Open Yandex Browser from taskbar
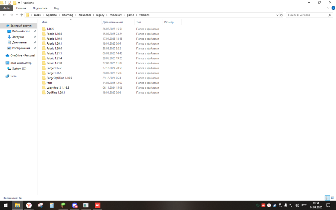Image resolution: width=336 pixels, height=210 pixels. [29, 205]
